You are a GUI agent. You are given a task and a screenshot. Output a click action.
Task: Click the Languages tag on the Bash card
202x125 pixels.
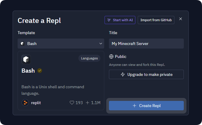pyautogui.click(x=90, y=58)
